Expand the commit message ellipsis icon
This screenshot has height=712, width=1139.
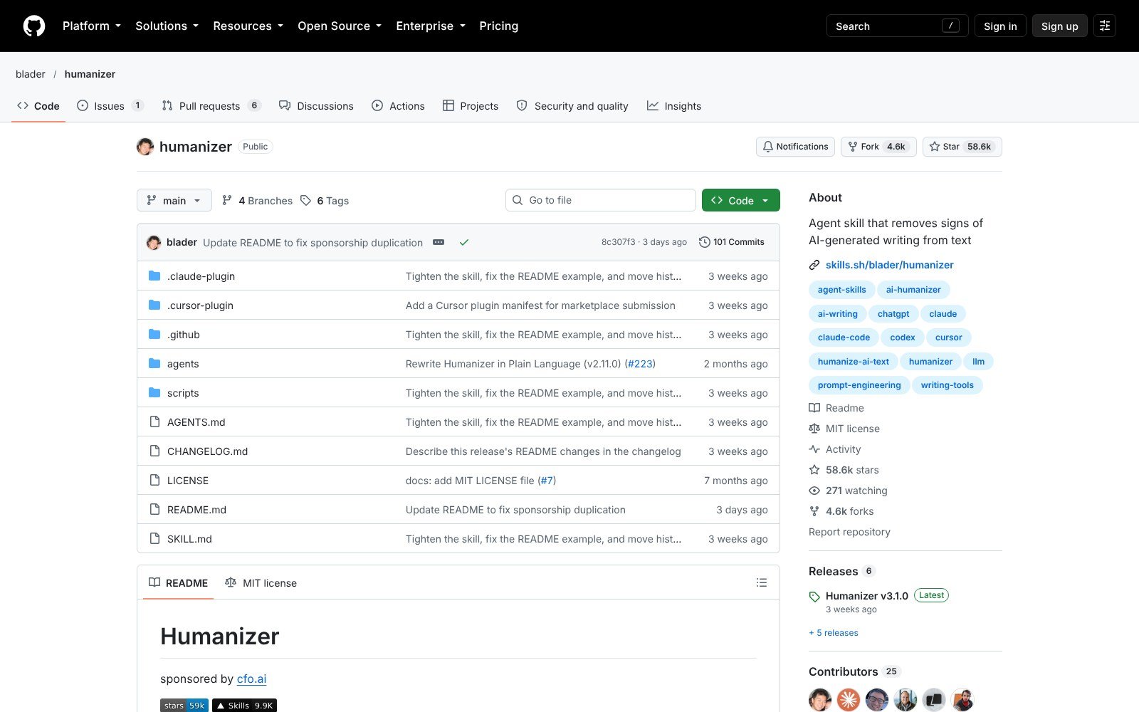439,242
